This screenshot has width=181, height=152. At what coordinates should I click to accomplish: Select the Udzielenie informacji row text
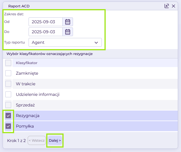coord(38,94)
